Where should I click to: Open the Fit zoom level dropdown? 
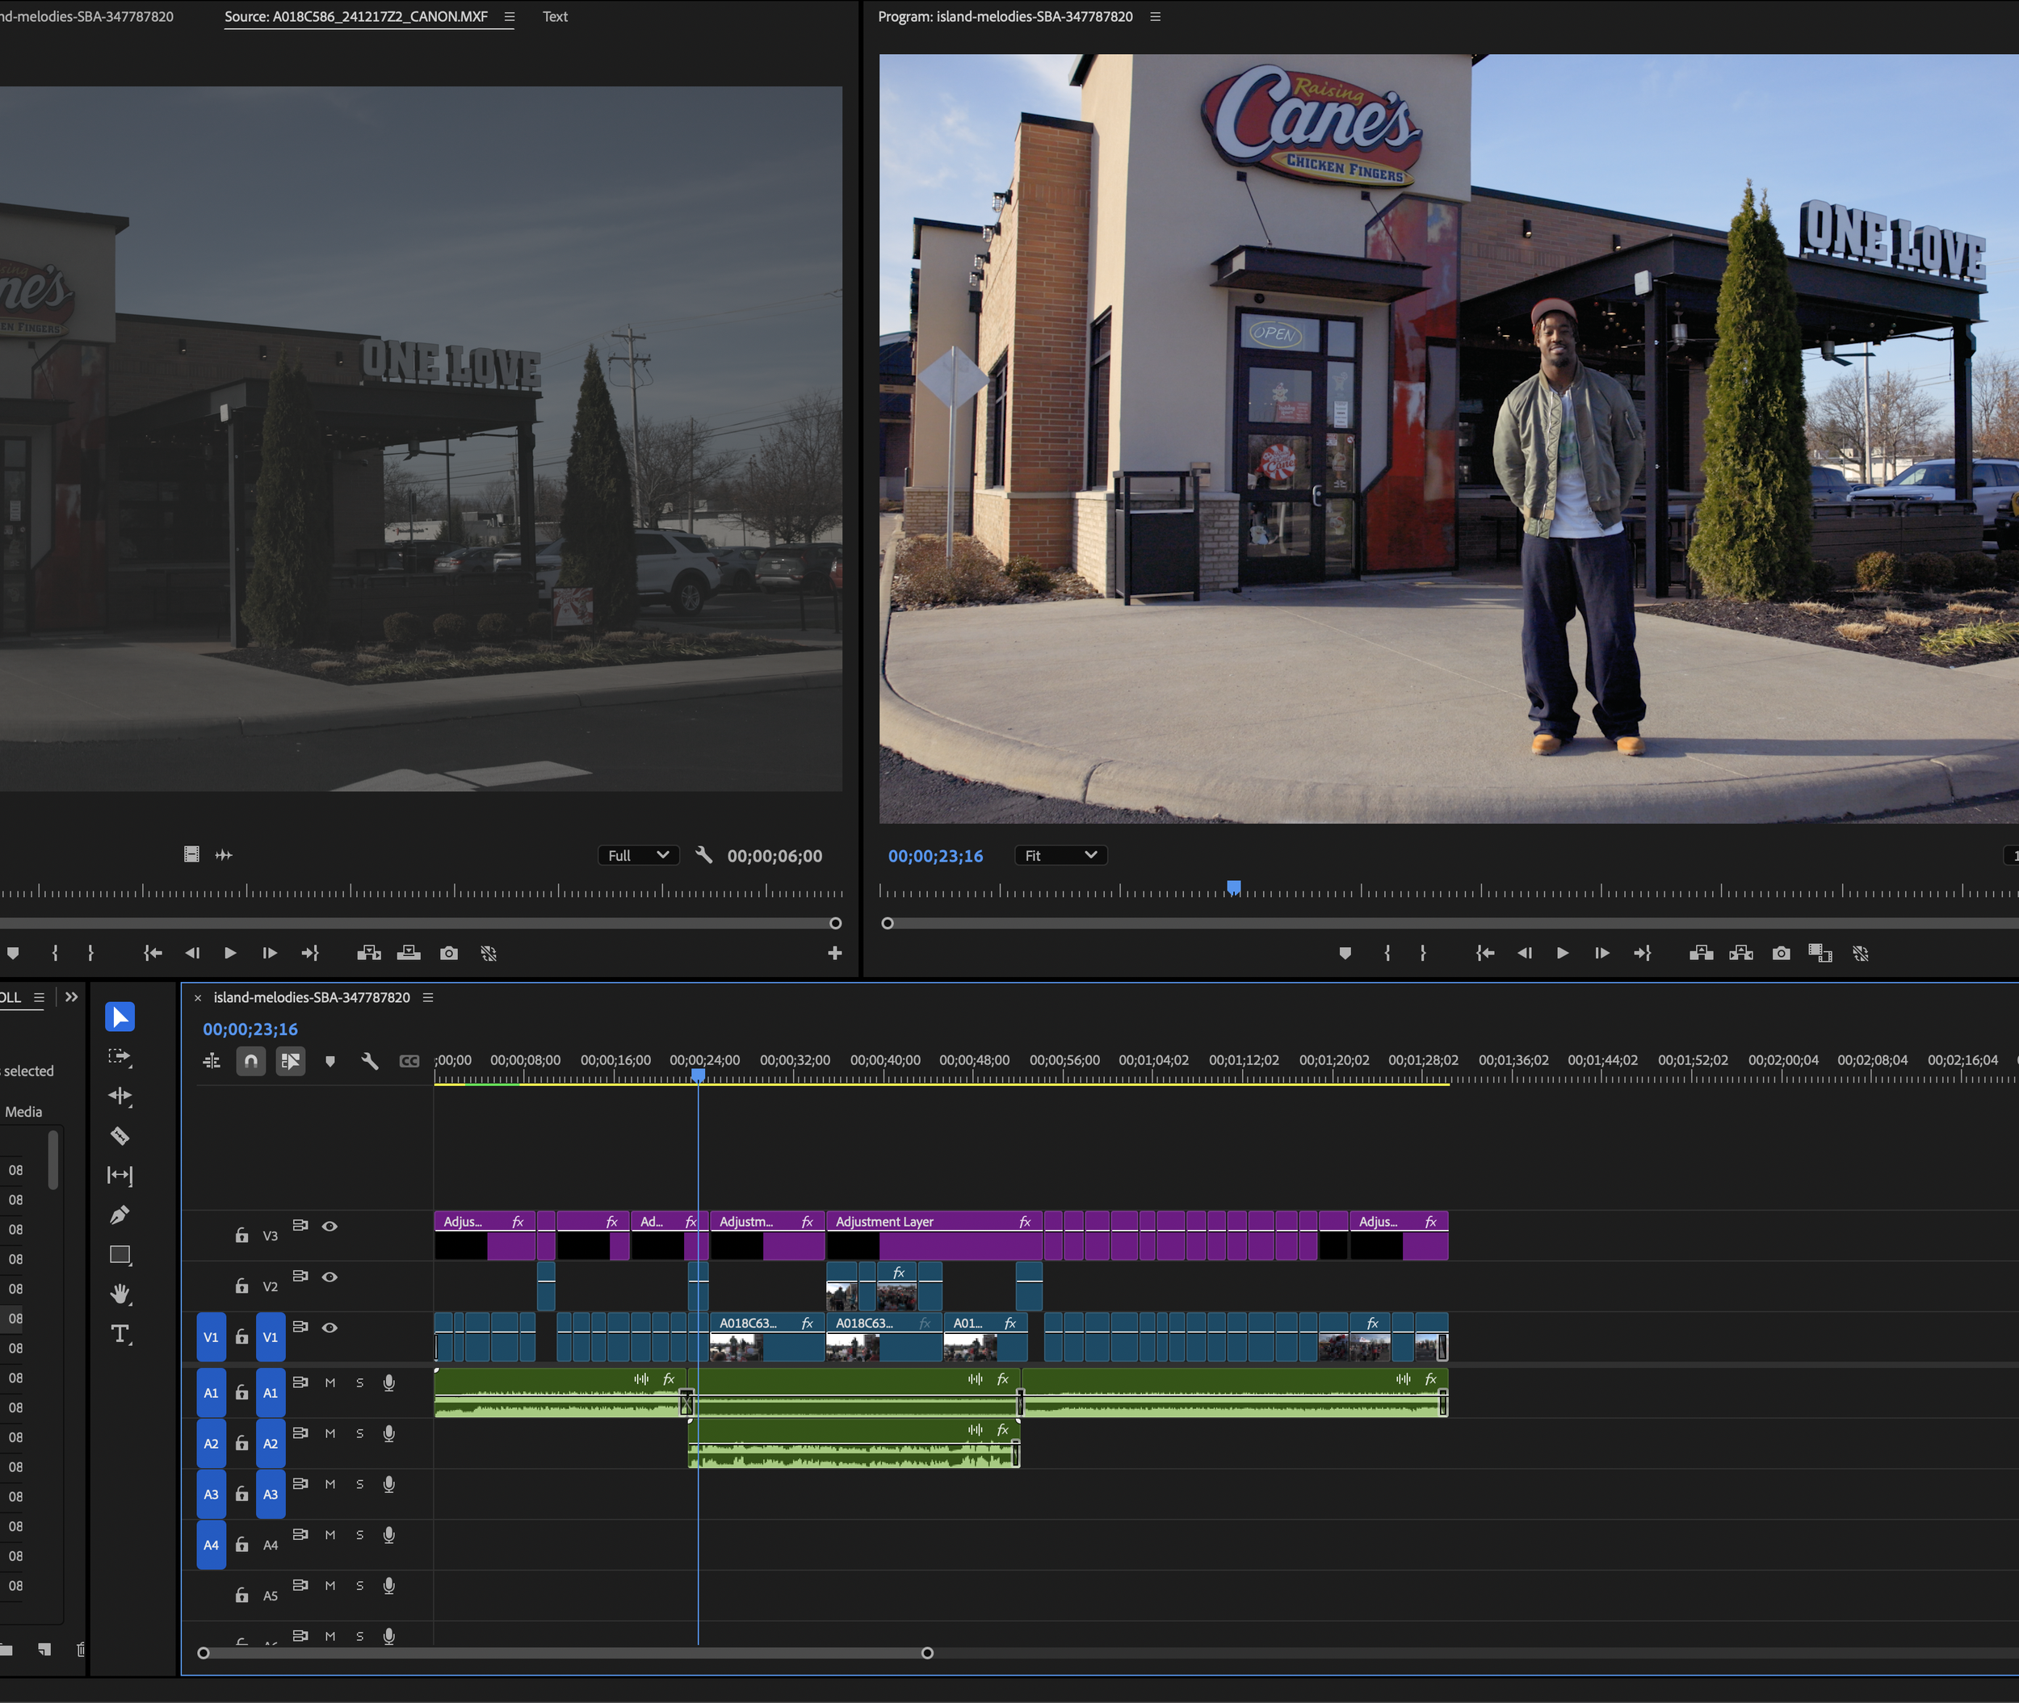click(1060, 855)
